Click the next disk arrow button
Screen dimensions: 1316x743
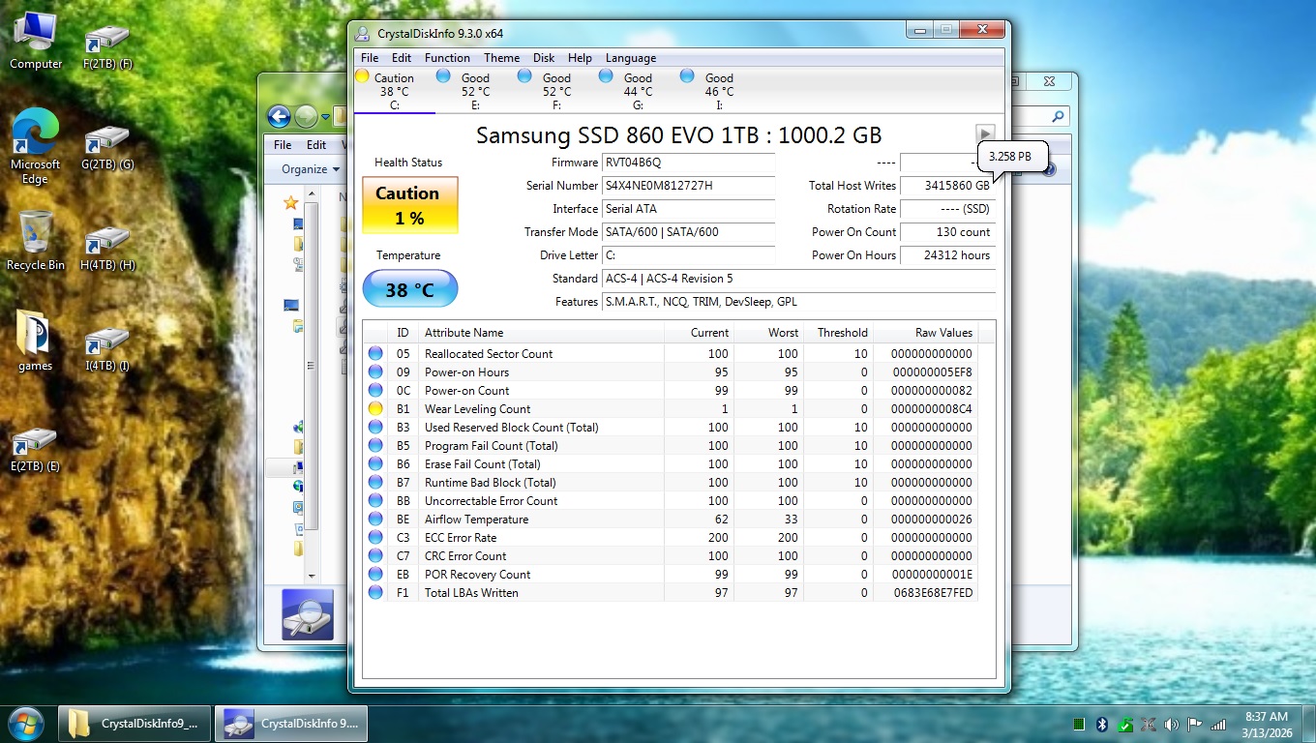coord(984,134)
